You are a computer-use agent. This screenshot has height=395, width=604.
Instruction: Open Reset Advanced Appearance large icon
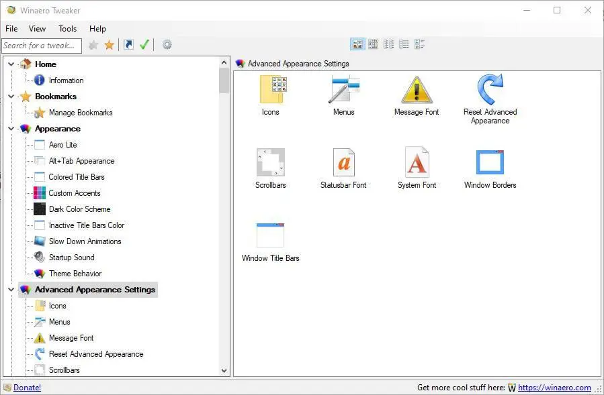490,99
